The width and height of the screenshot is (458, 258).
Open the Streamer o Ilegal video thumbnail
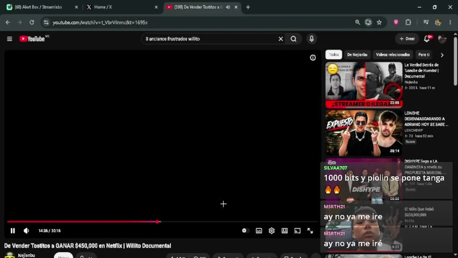click(x=364, y=85)
